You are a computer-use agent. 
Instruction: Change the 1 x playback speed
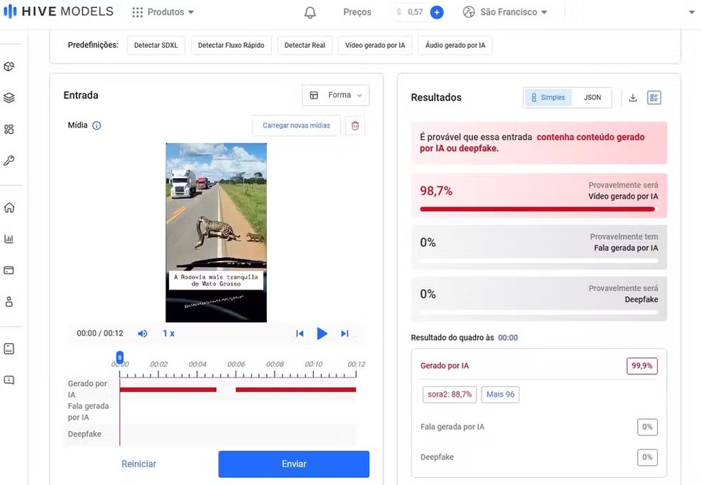168,333
